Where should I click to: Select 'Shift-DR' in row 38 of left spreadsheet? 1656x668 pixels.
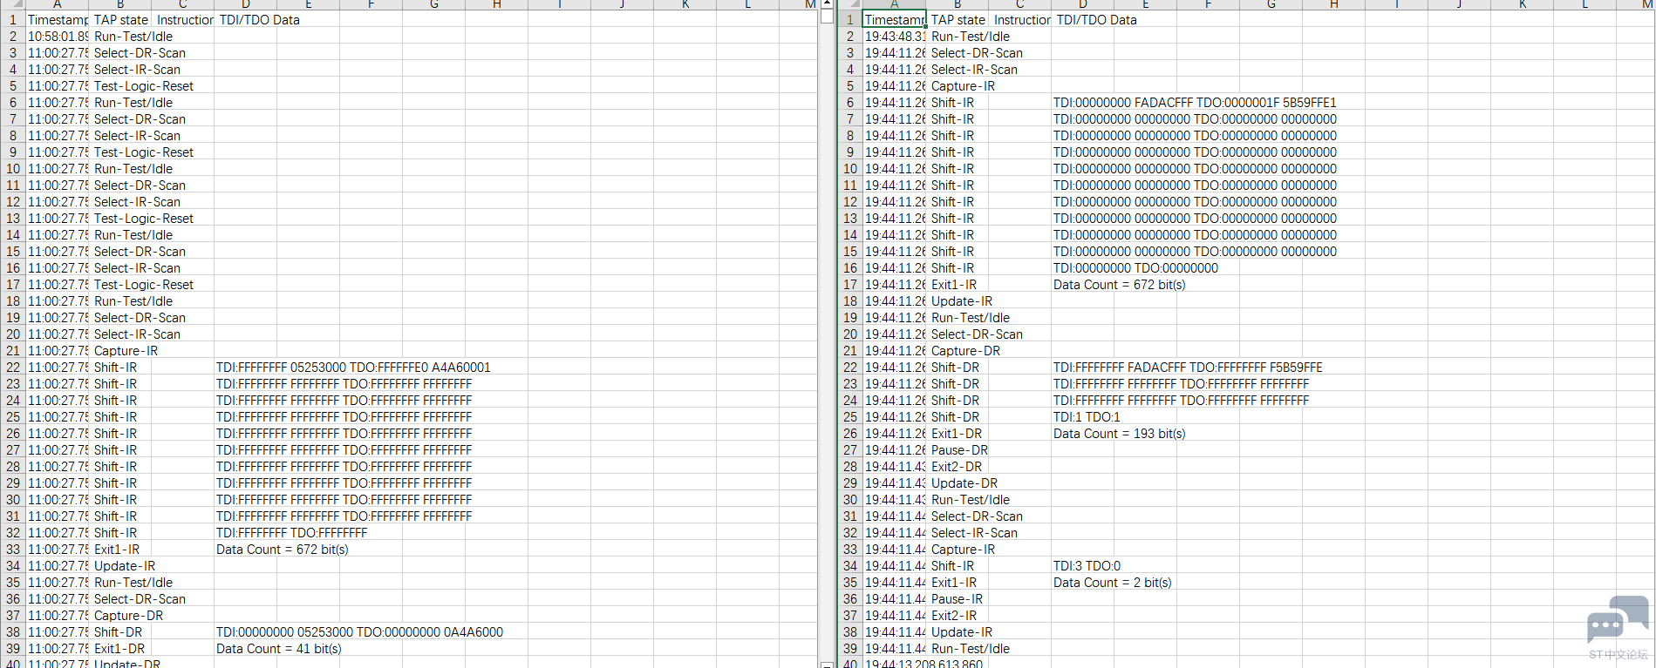[x=118, y=631]
